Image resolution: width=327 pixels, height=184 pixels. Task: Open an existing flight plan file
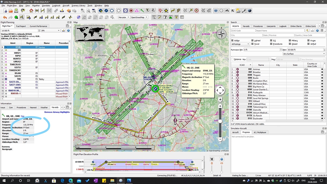[10, 11]
